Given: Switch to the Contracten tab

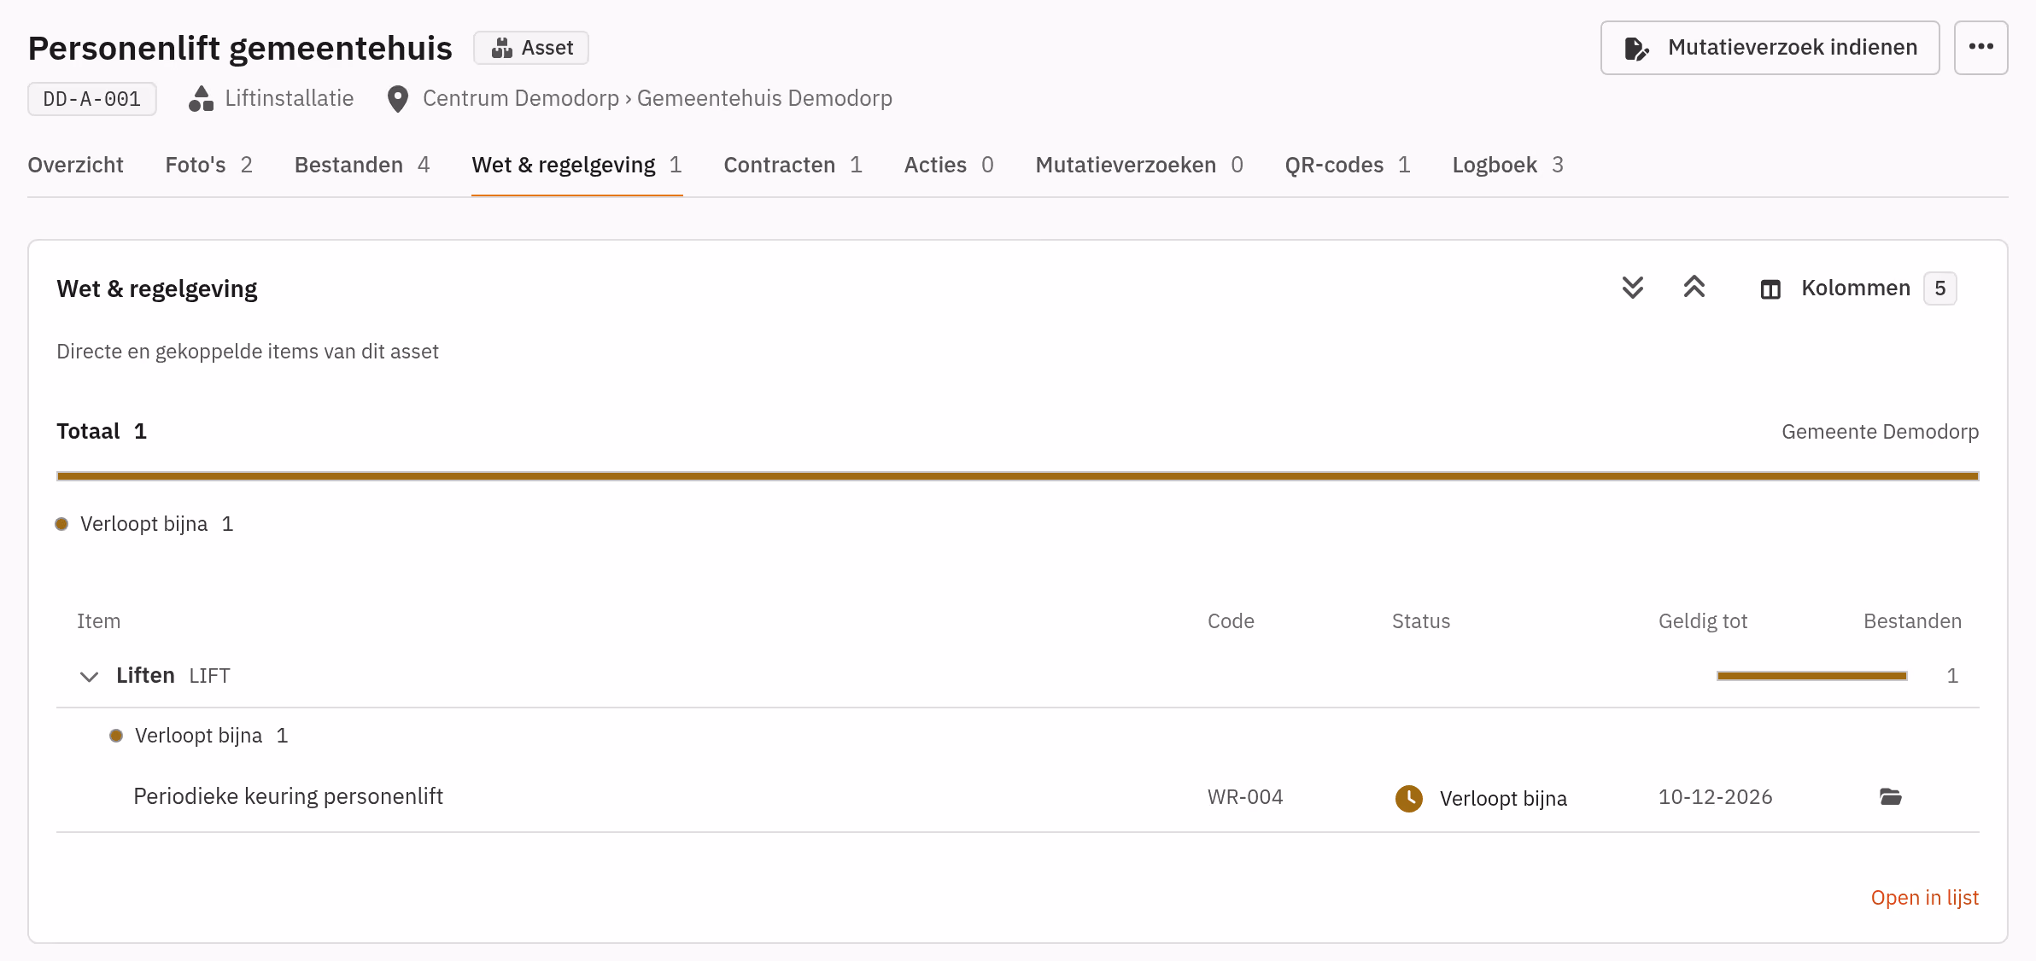Looking at the screenshot, I should point(793,165).
